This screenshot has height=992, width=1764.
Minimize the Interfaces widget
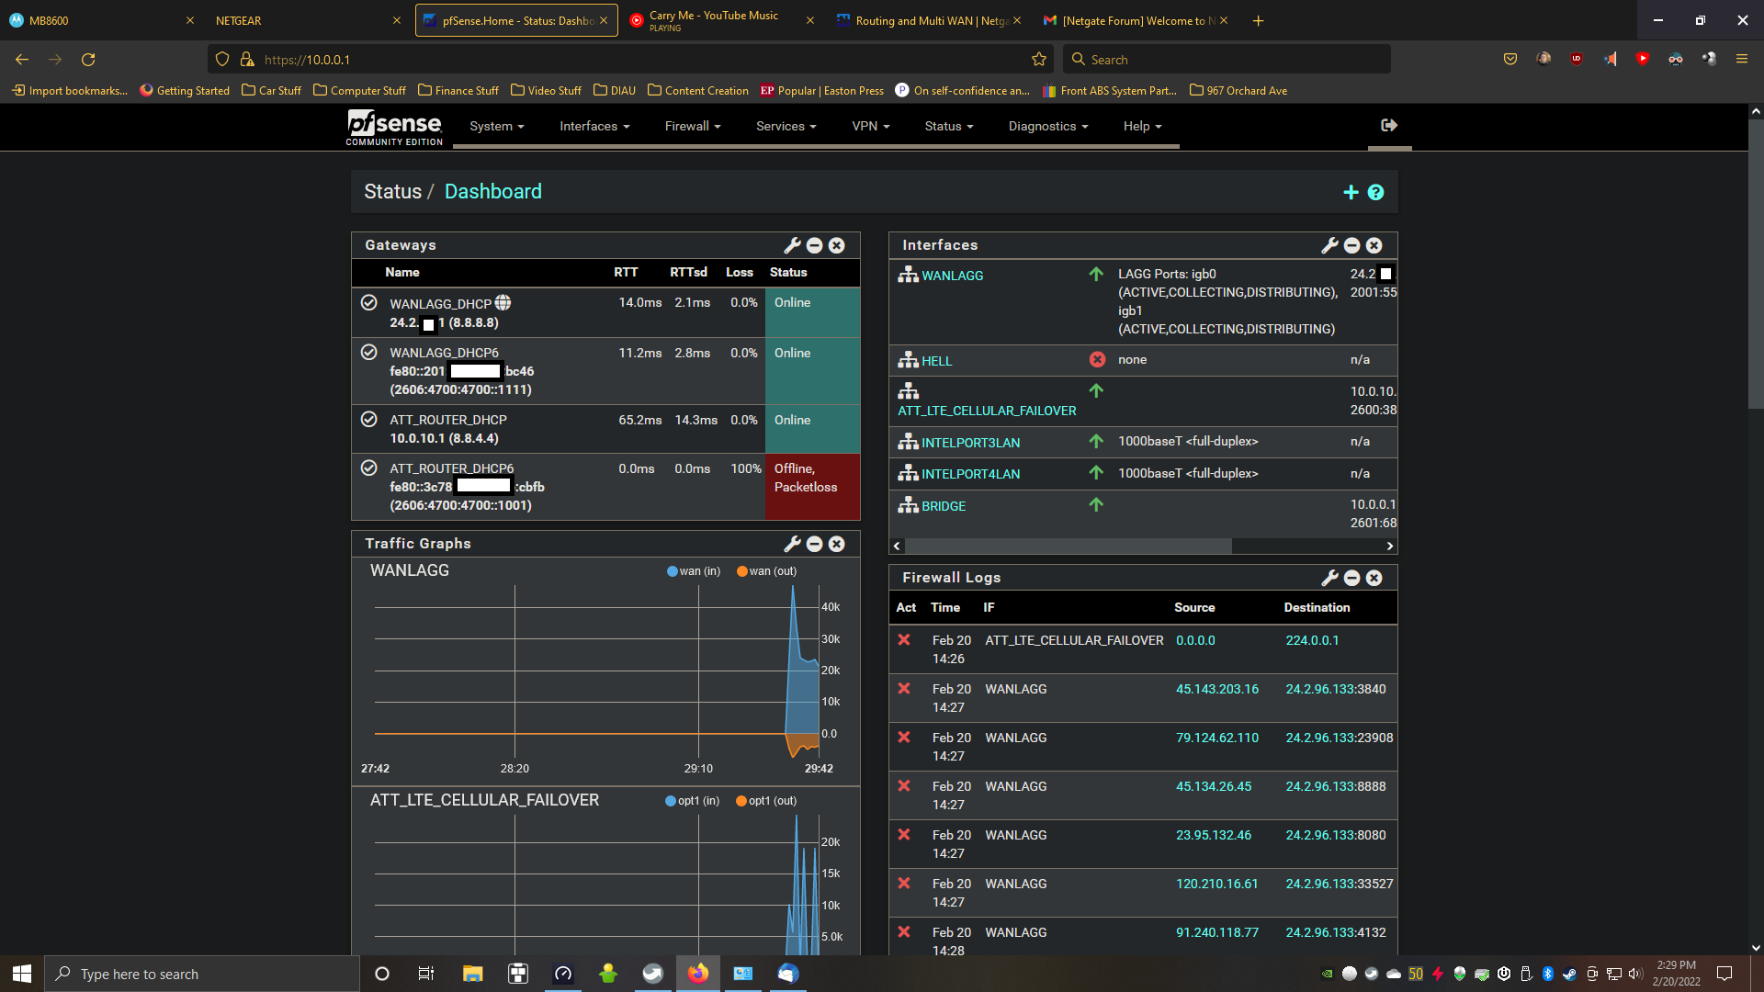1352,245
